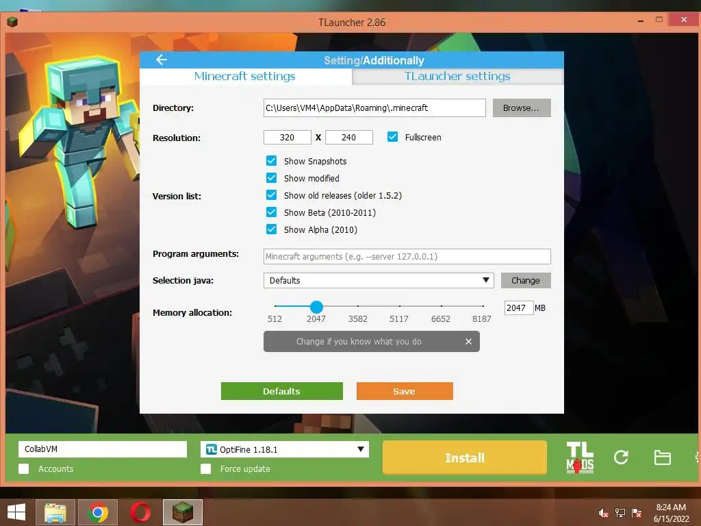This screenshot has height=526, width=701.
Task: Click the Minecraft block icon on taskbar
Action: pyautogui.click(x=182, y=512)
